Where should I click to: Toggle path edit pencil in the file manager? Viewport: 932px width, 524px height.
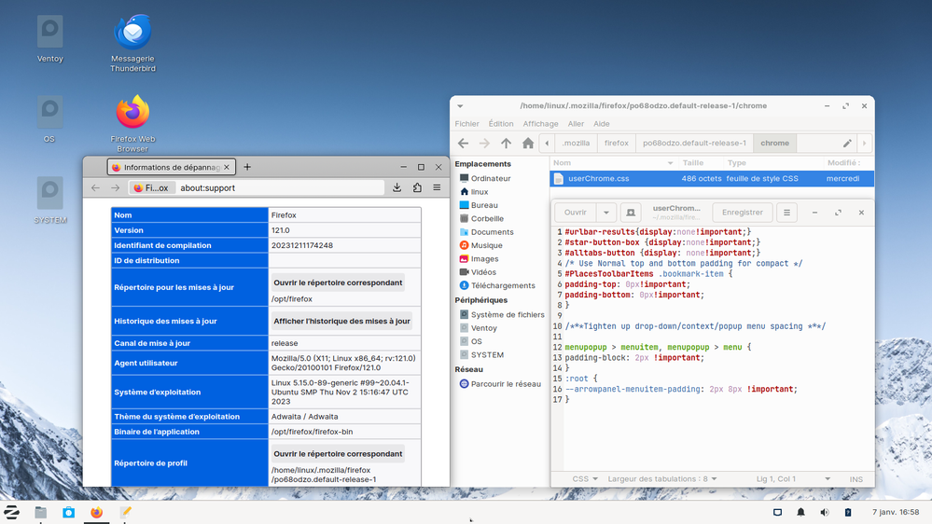click(847, 144)
